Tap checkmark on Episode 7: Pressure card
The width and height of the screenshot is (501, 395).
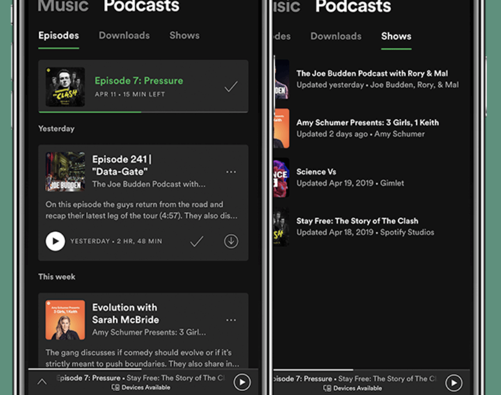pyautogui.click(x=231, y=86)
